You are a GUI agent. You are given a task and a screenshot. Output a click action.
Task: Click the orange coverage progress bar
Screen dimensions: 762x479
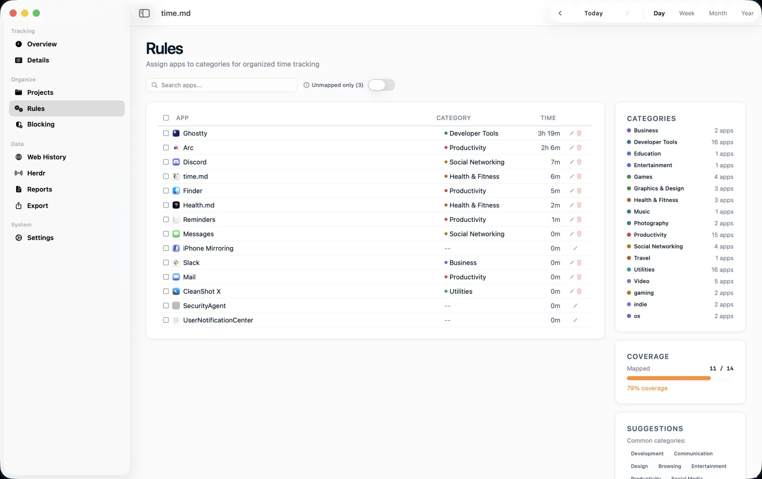(669, 378)
